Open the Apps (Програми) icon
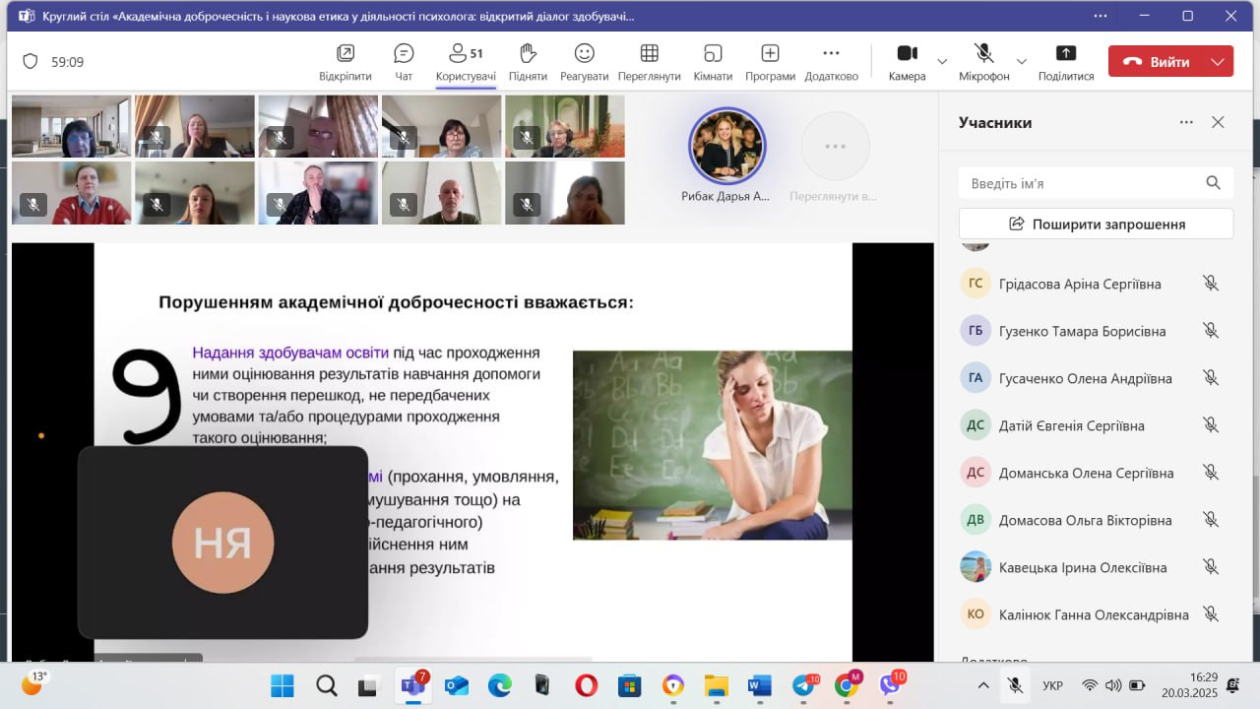Screen dimensions: 1260x709 click(x=770, y=54)
